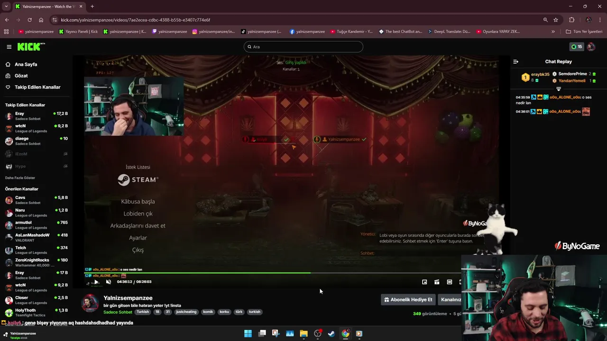Expand the gift leaderboard arrow

coord(559,89)
